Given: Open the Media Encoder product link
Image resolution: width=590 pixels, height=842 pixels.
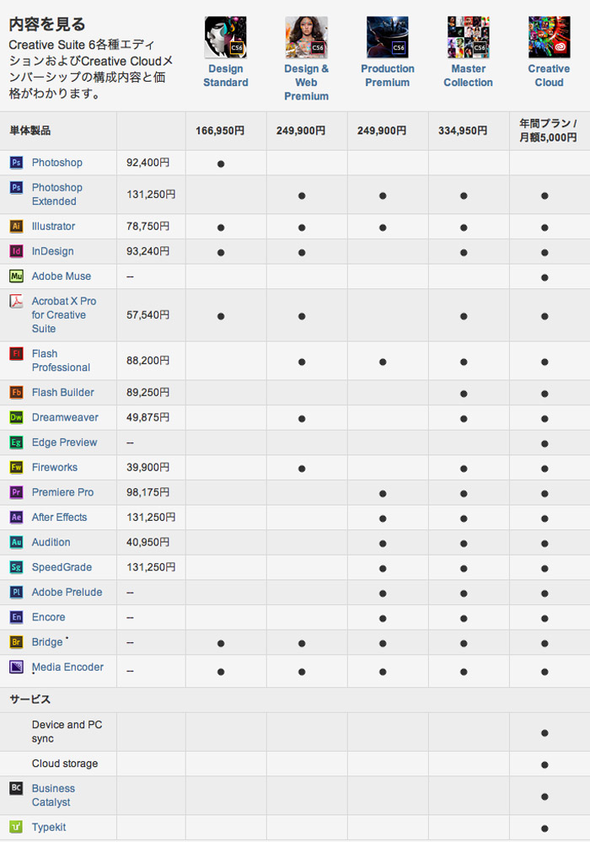Looking at the screenshot, I should point(67,667).
